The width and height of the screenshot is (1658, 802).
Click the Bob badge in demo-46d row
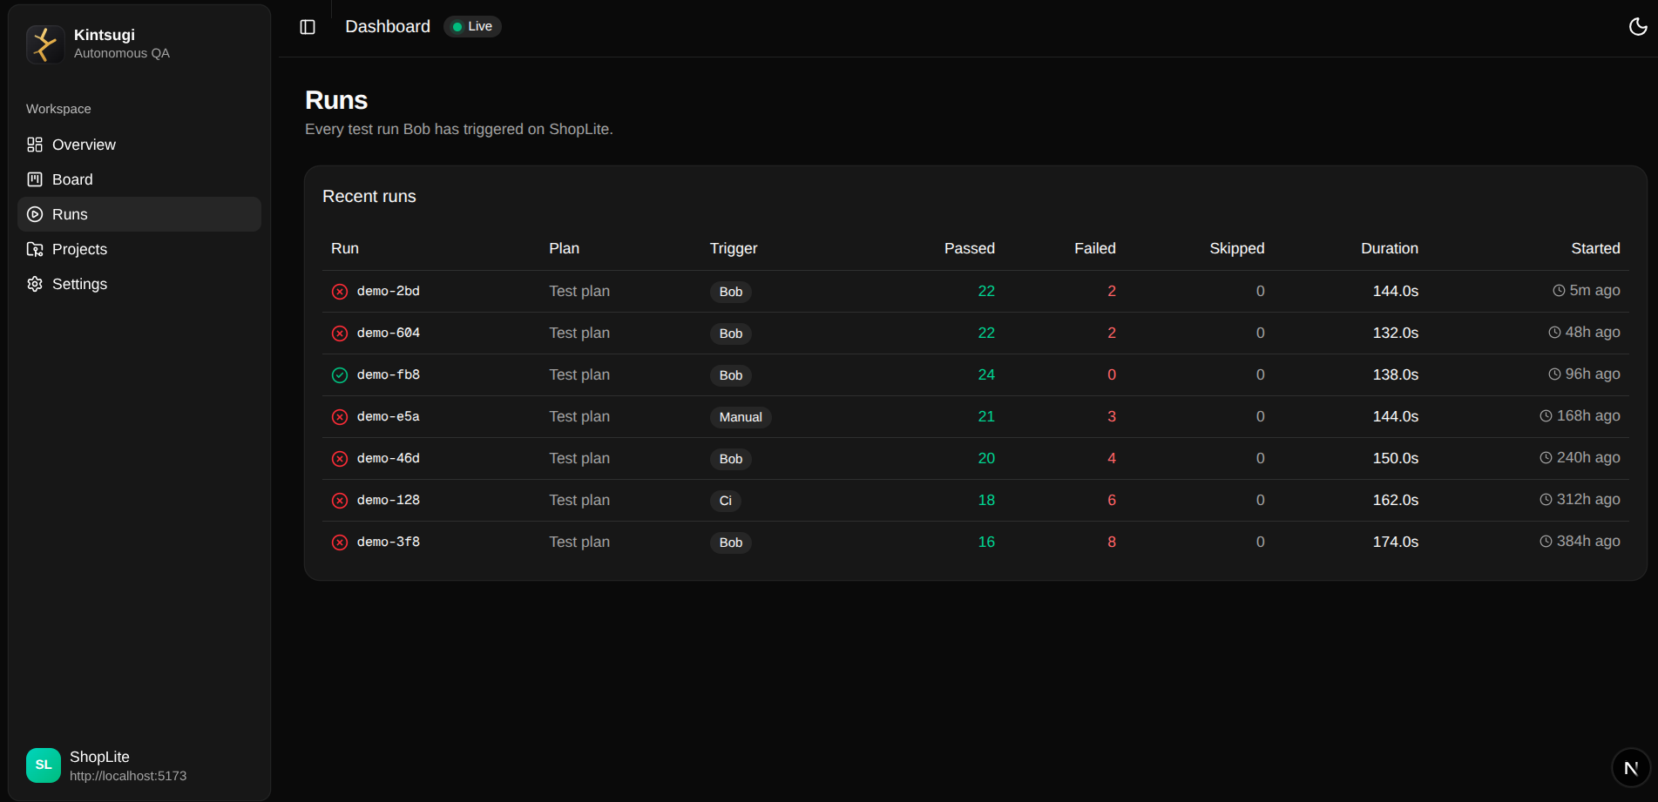(x=731, y=459)
